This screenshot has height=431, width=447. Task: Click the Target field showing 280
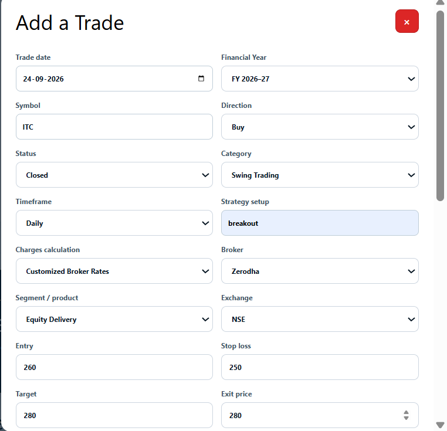114,415
